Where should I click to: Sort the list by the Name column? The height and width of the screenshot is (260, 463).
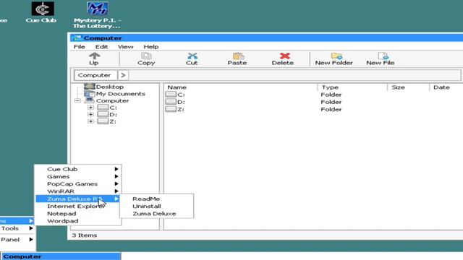(x=241, y=87)
